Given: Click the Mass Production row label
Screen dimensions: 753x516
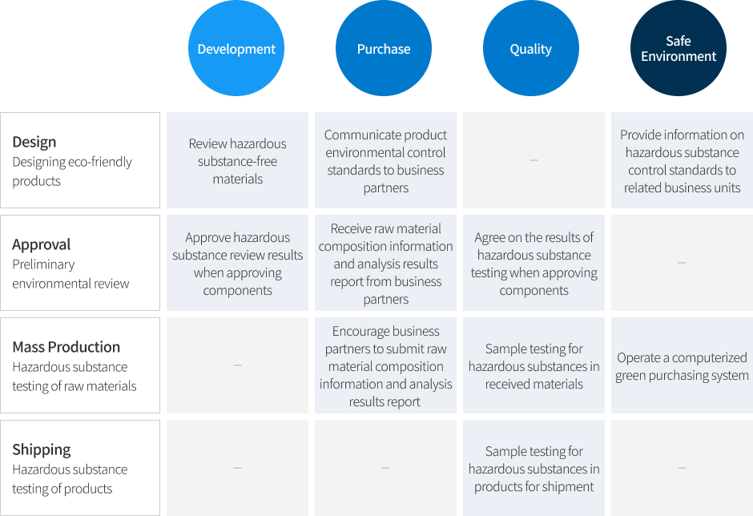Looking at the screenshot, I should 80,365.
